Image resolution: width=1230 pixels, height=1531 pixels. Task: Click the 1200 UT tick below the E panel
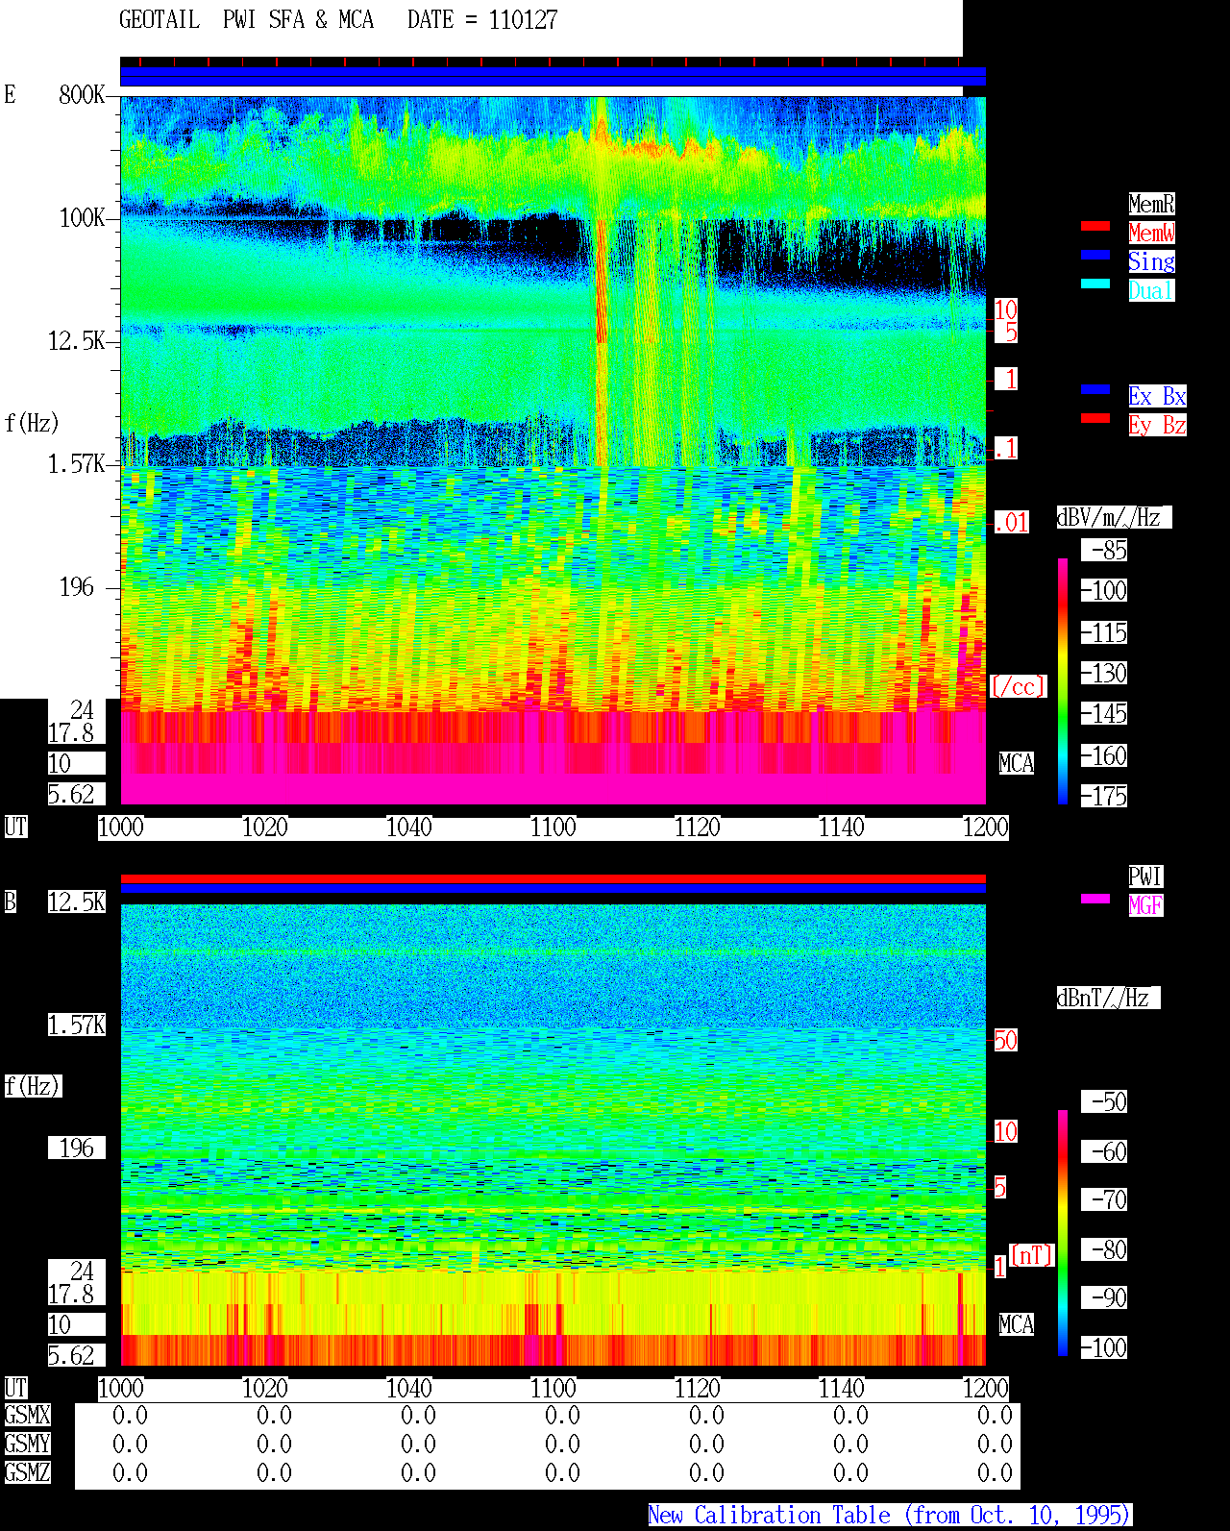[986, 827]
